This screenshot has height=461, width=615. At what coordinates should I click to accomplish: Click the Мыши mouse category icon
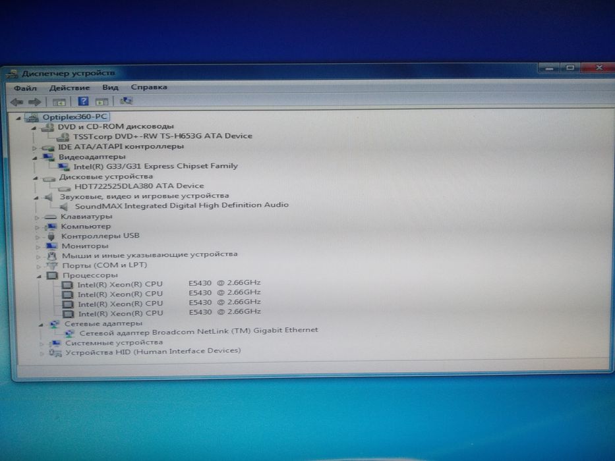coord(52,256)
